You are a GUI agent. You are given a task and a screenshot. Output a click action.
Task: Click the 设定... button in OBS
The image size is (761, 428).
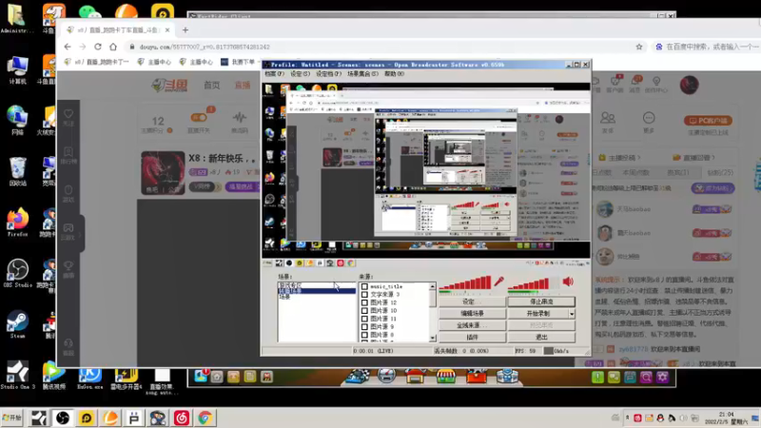[472, 302]
